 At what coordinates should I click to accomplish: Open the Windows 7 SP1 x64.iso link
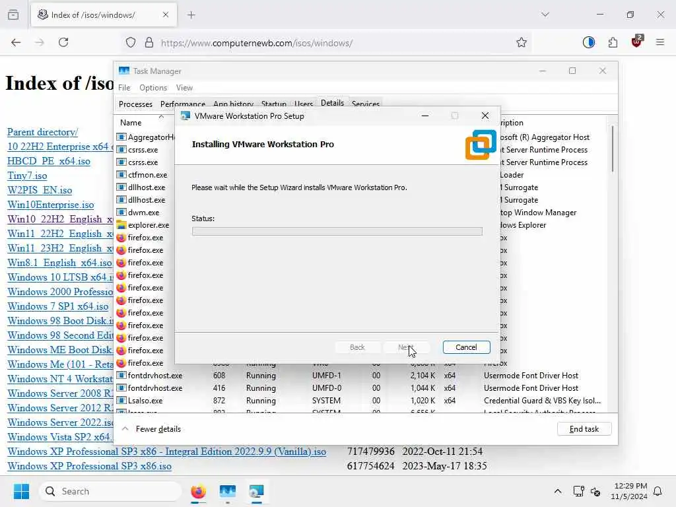coord(58,306)
